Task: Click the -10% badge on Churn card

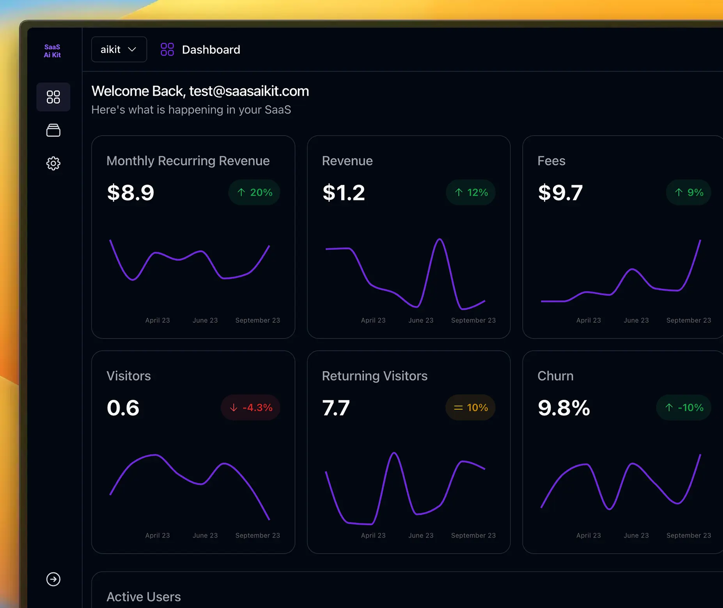Action: [684, 407]
